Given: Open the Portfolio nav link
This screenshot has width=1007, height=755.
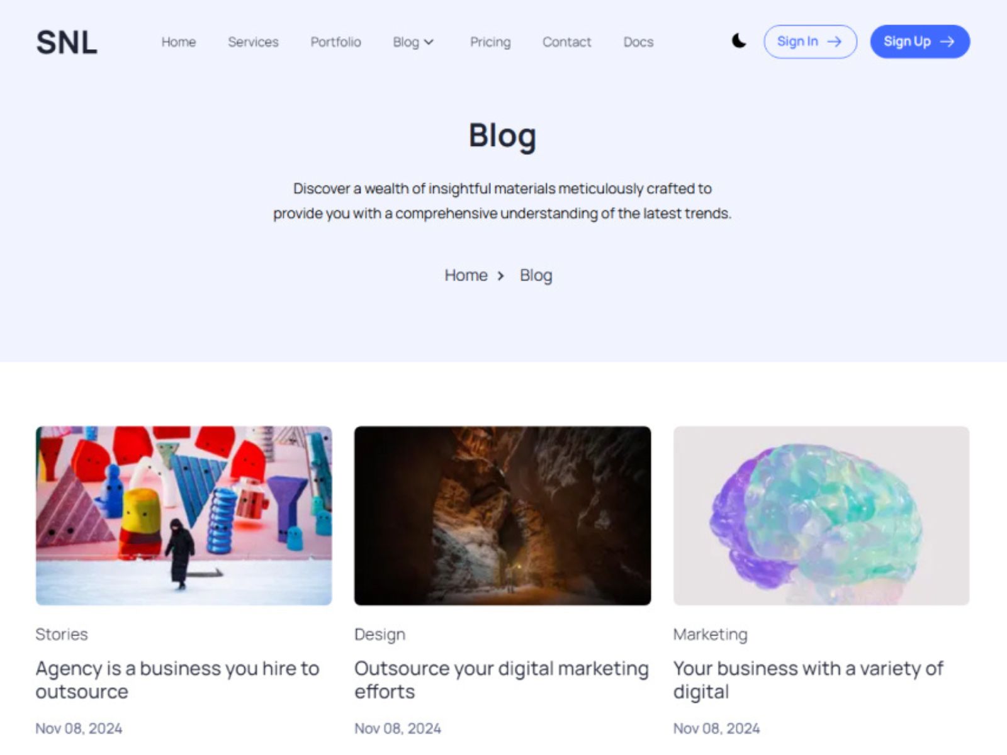Looking at the screenshot, I should tap(335, 42).
